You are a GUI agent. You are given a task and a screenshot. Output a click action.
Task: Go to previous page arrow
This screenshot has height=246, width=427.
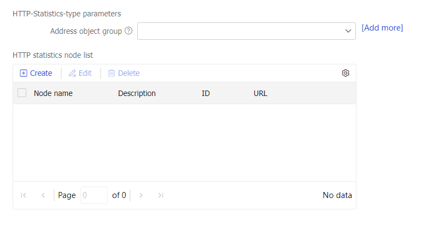[x=43, y=195]
